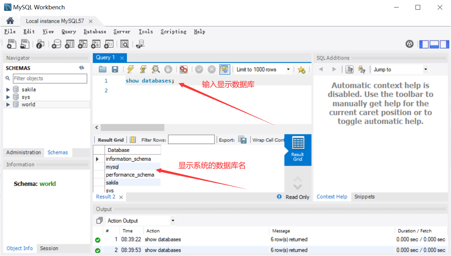Open an SQL script file in a new tab
The image size is (451, 256).
click(25, 44)
